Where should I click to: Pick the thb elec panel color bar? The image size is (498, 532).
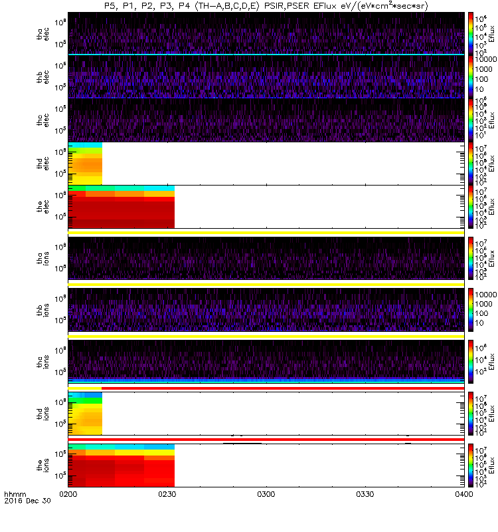tap(471, 77)
